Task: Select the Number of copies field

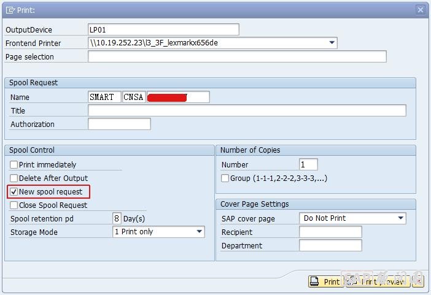Action: tap(308, 164)
